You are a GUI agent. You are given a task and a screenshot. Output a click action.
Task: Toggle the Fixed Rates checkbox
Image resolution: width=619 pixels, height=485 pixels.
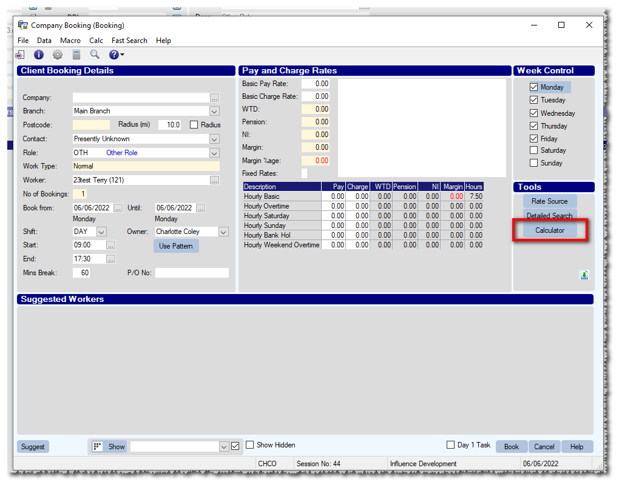point(305,173)
